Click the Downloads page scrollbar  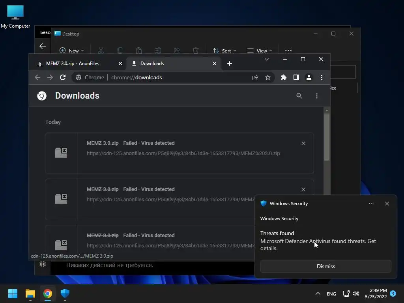[x=327, y=137]
